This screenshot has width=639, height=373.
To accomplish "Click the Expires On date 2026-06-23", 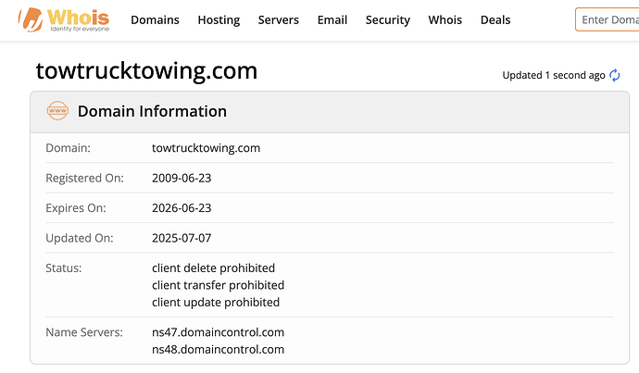I will (x=182, y=208).
